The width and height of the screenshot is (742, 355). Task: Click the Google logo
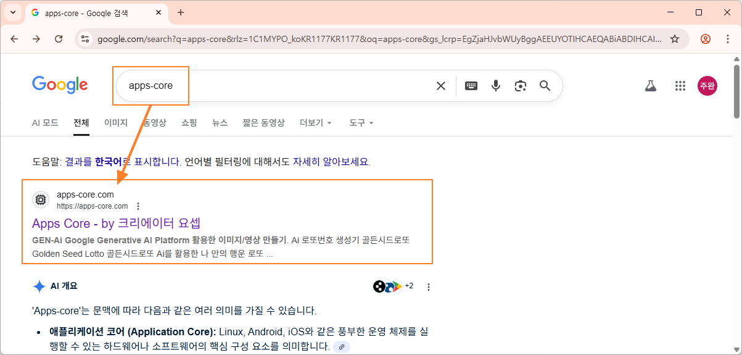click(x=60, y=85)
